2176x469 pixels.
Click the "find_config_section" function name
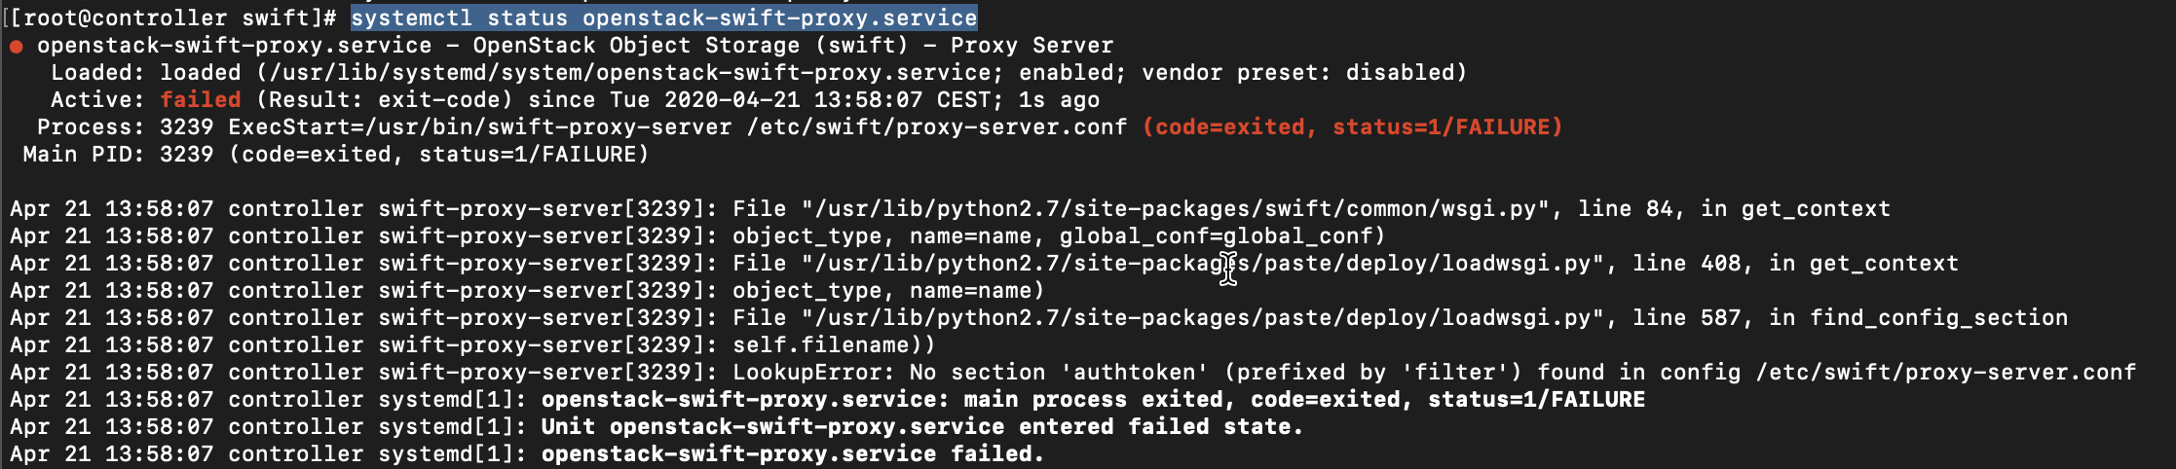[1938, 318]
